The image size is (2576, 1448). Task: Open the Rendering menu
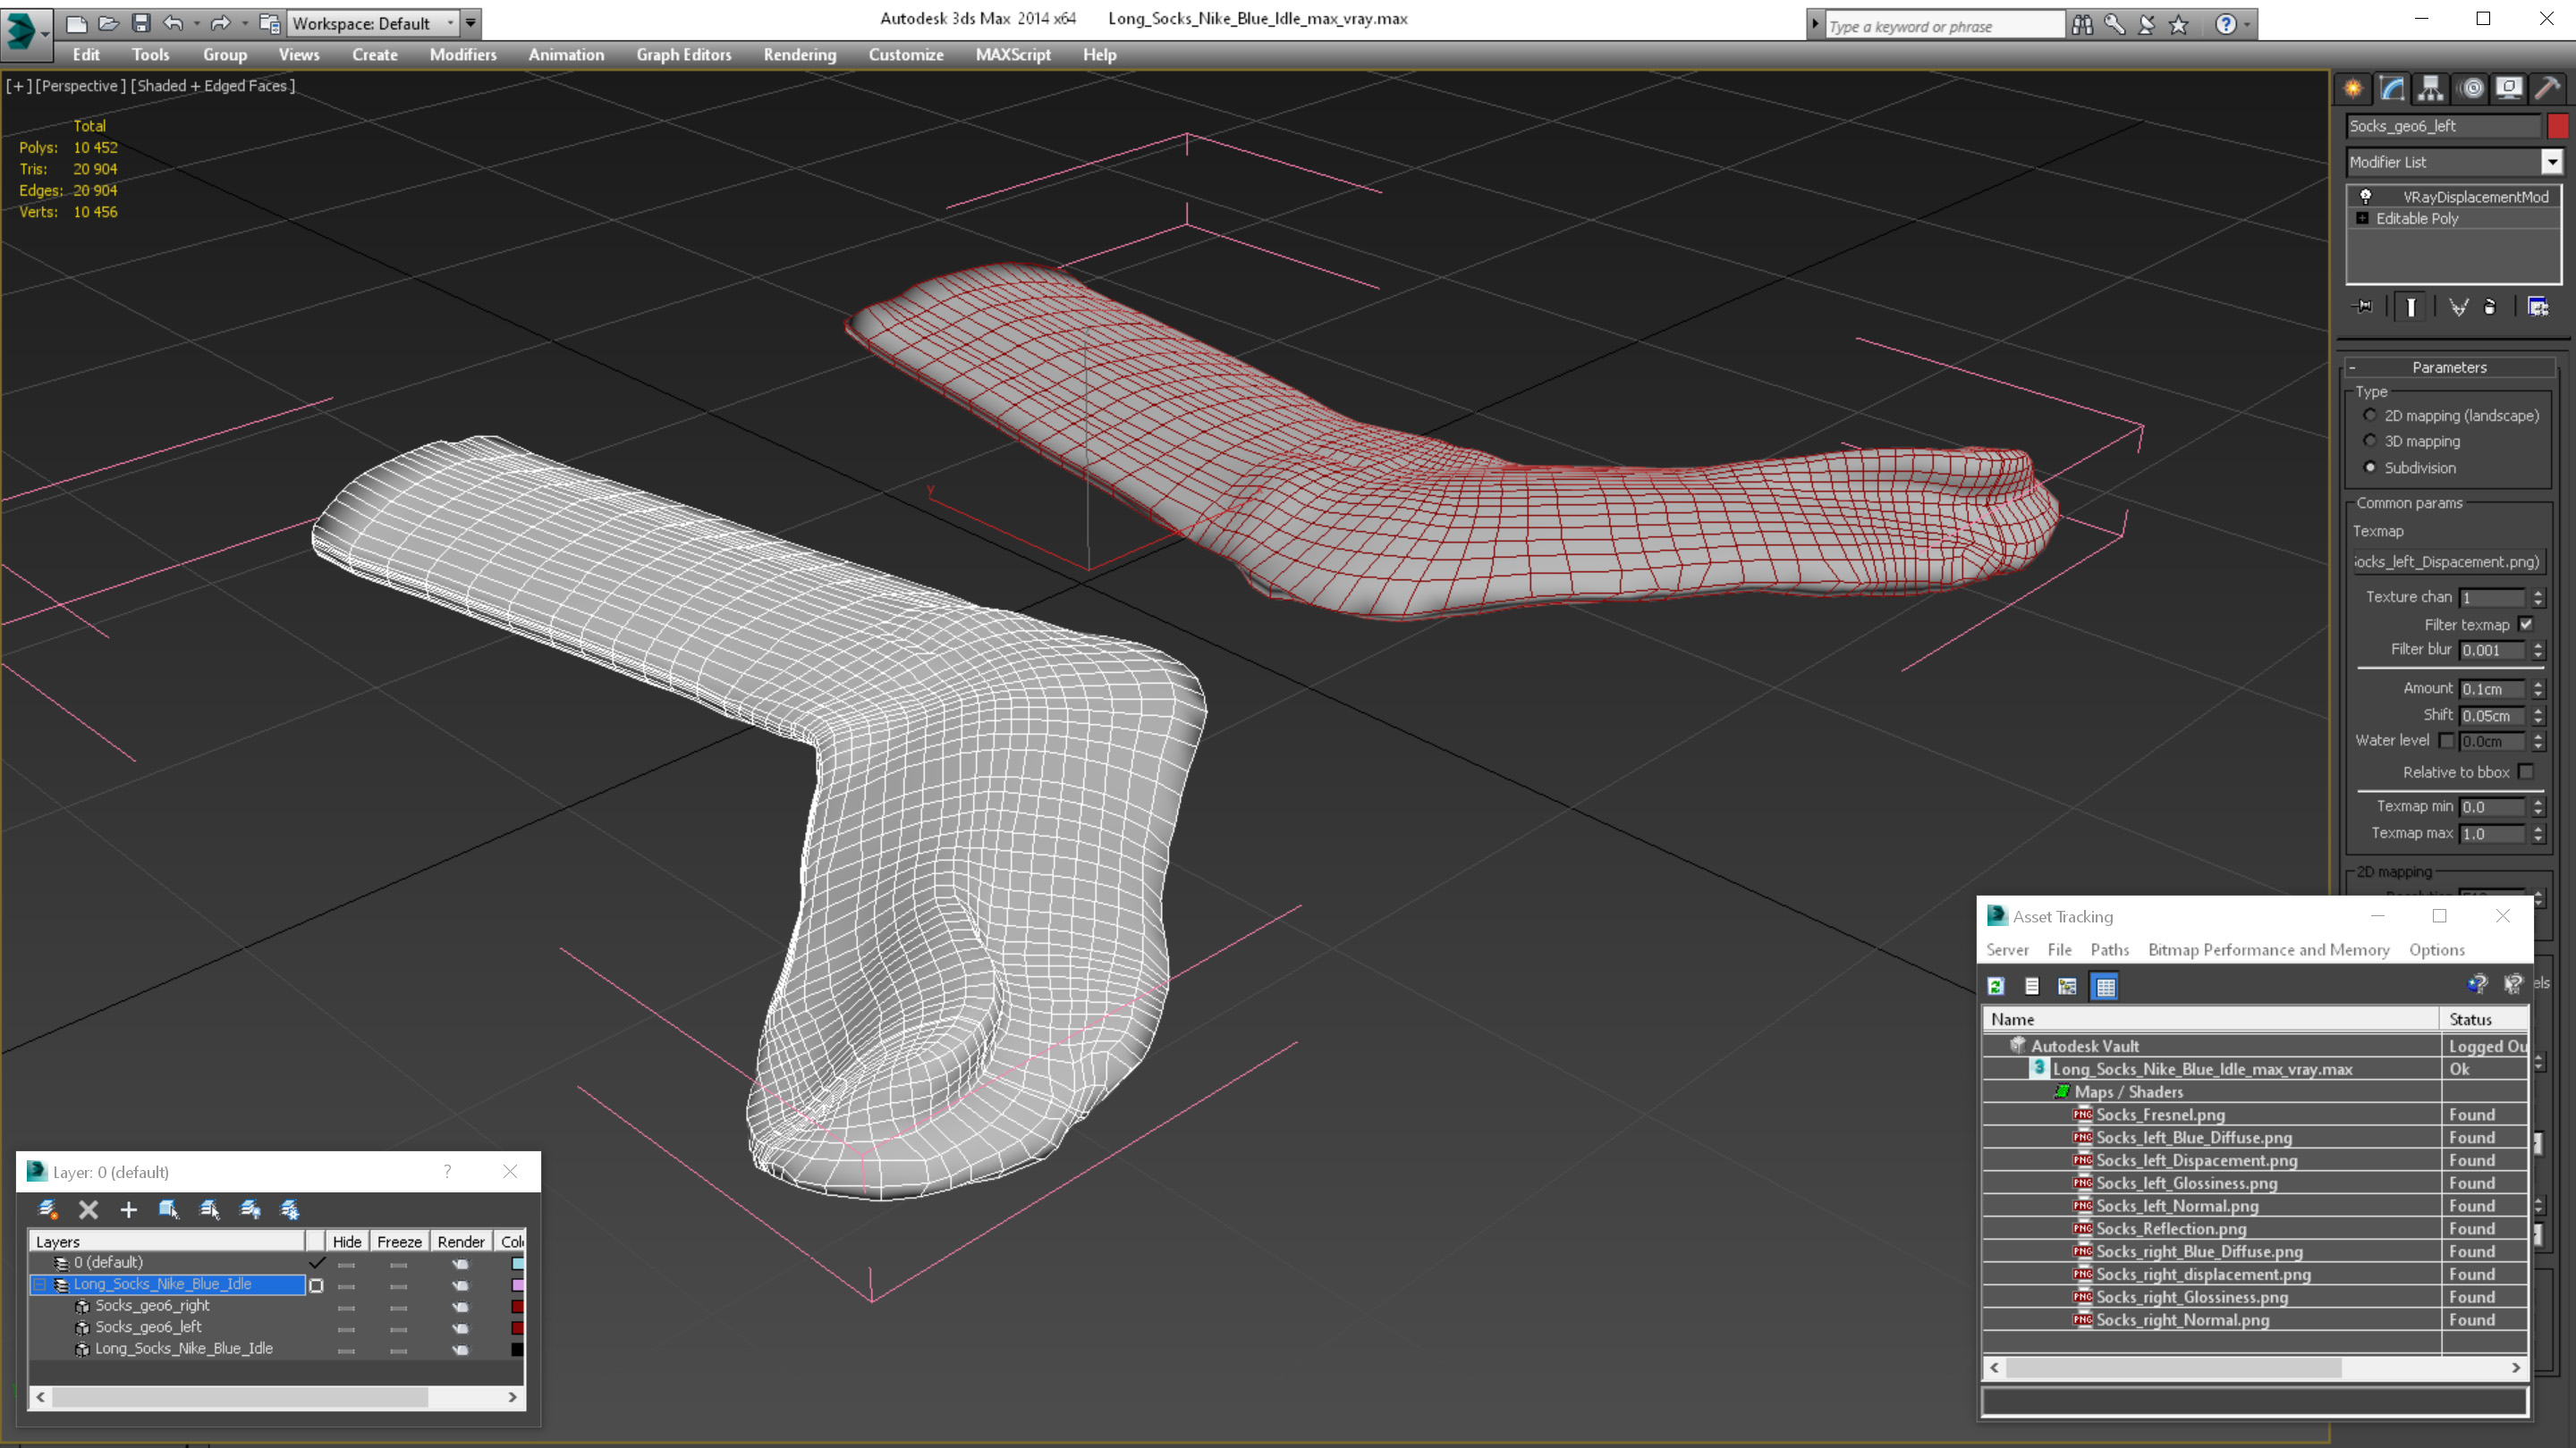tap(799, 55)
